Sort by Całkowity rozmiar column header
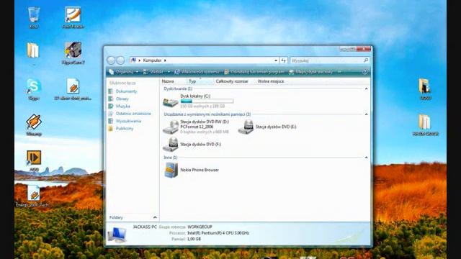 [232, 81]
